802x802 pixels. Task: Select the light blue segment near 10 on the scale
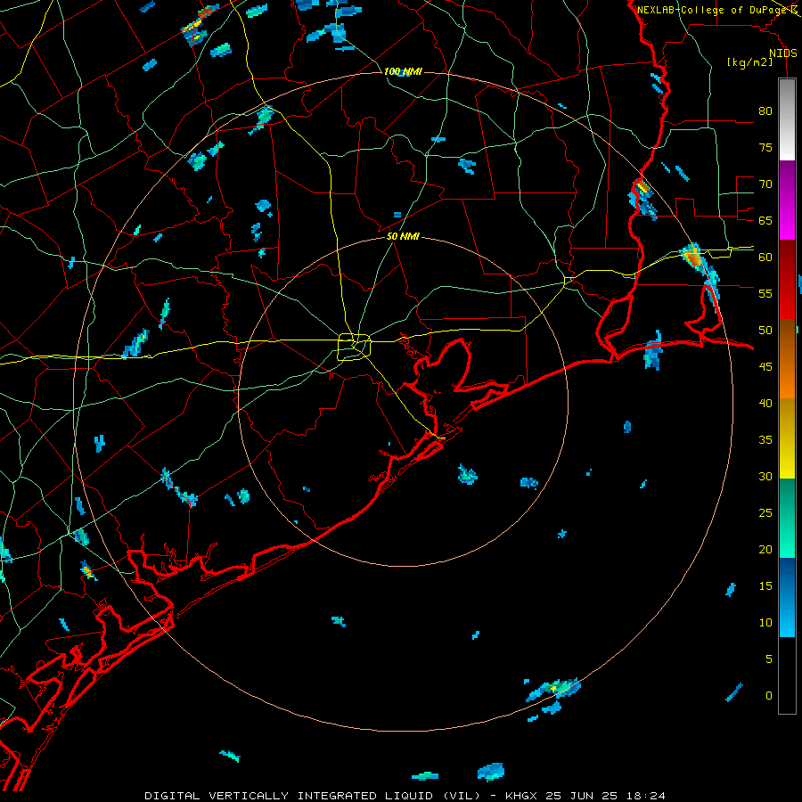787,618
